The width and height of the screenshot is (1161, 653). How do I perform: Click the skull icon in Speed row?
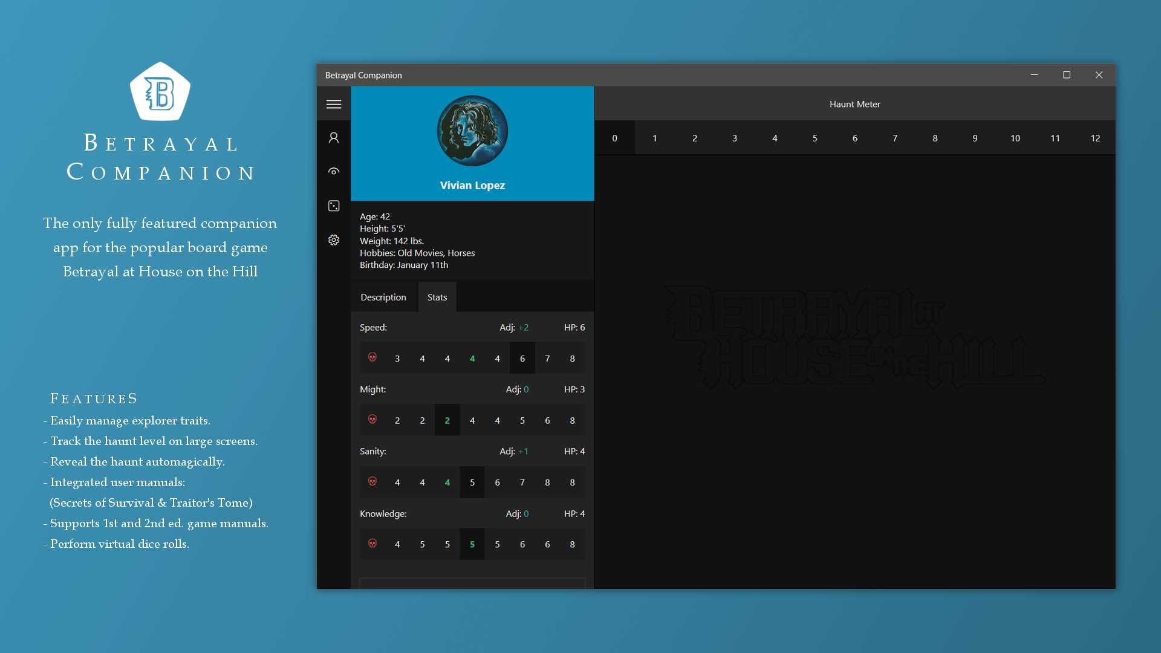coord(372,358)
